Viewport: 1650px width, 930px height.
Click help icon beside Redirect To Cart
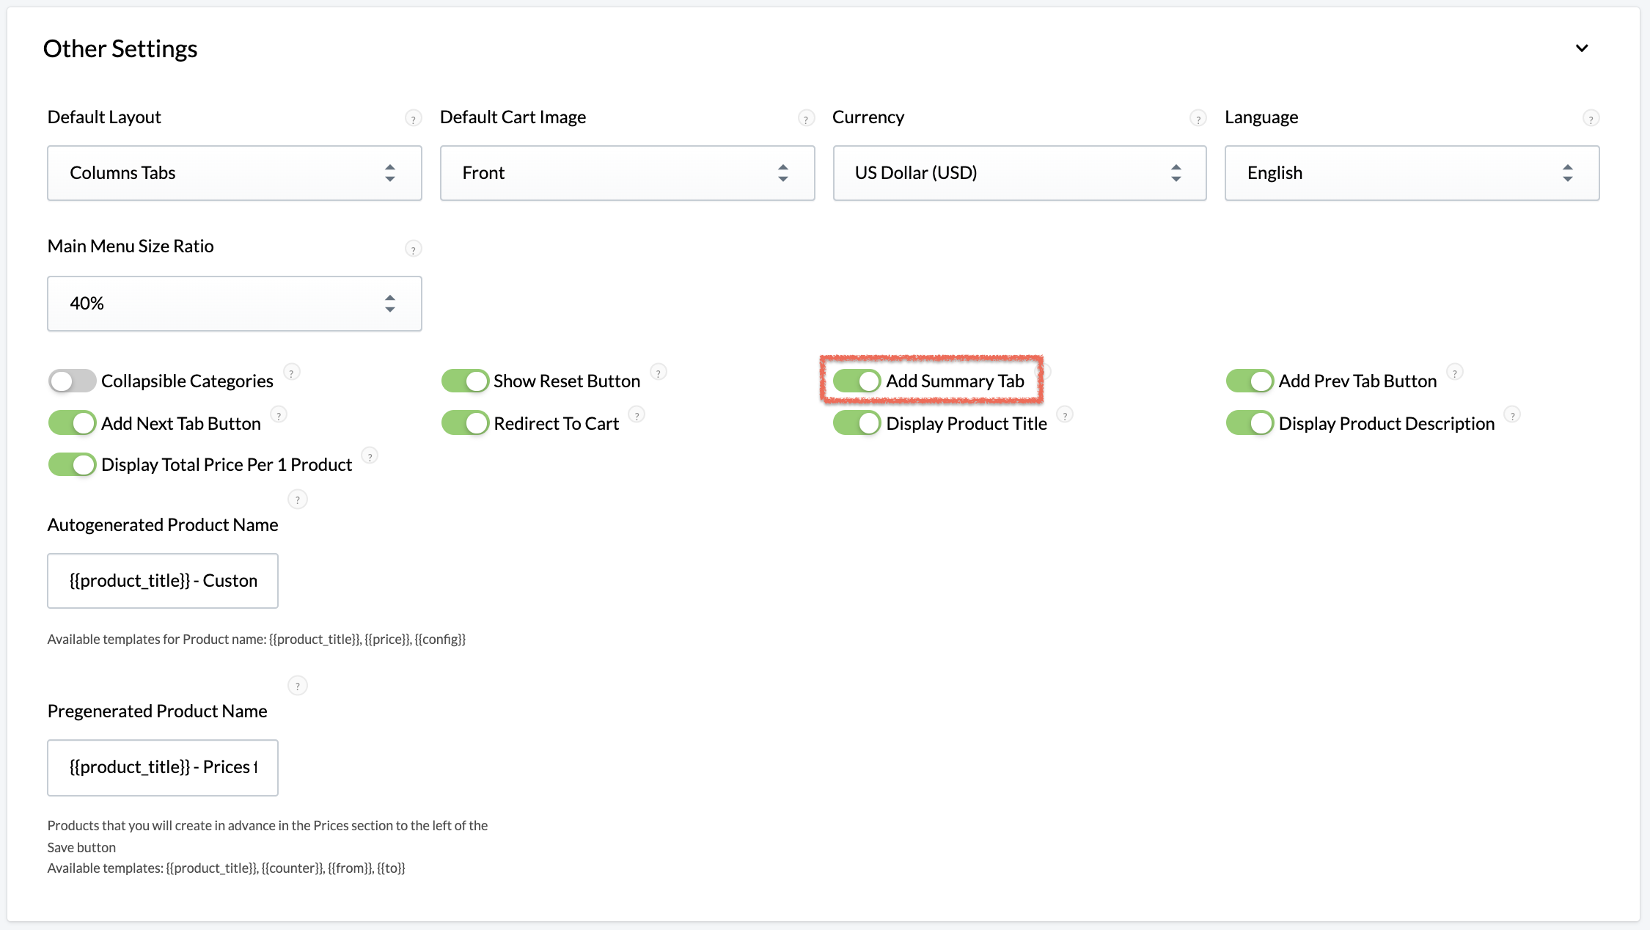(637, 415)
